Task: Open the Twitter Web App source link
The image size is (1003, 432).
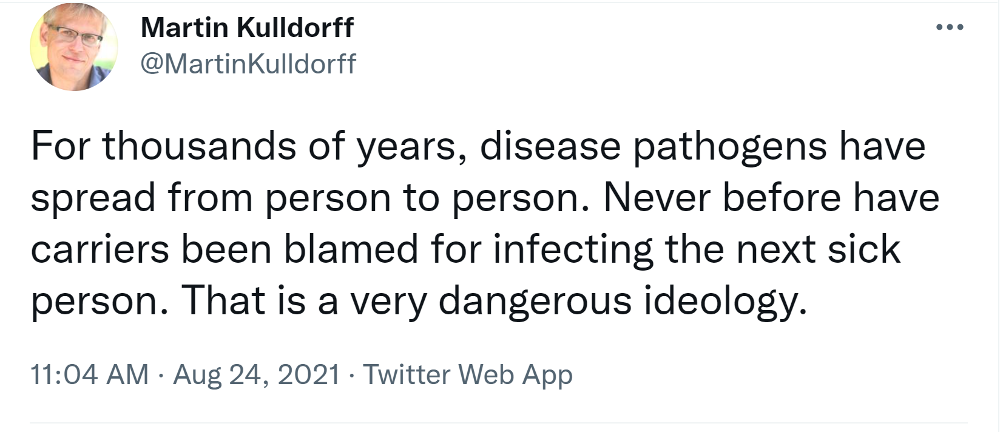Action: pos(467,374)
